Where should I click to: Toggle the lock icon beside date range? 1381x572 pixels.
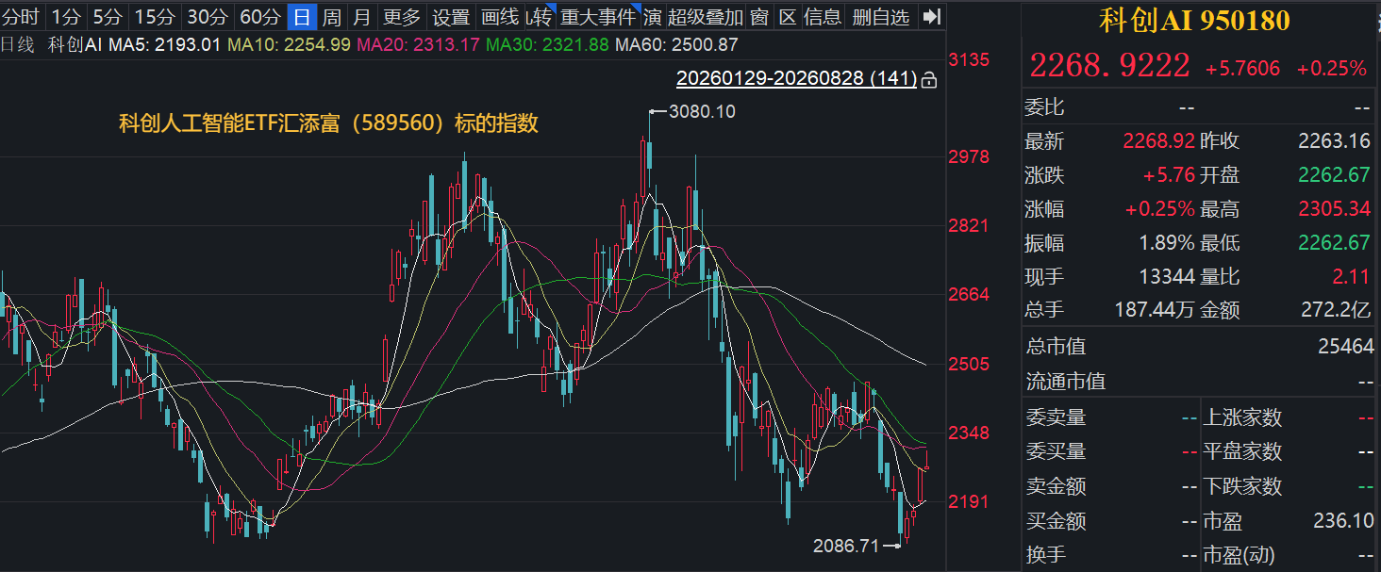pos(929,78)
